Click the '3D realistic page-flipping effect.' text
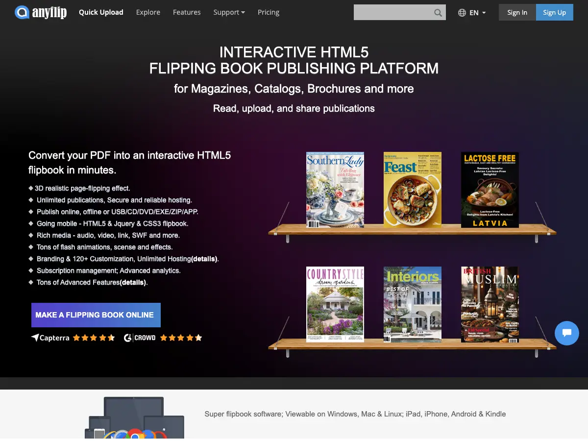Viewport: 588px width, 441px height. (x=83, y=188)
